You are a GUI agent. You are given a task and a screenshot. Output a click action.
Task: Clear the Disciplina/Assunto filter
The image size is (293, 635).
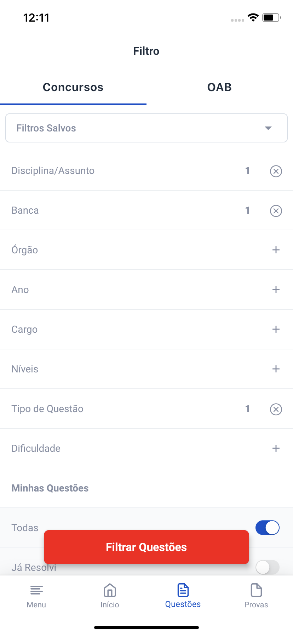pos(276,171)
